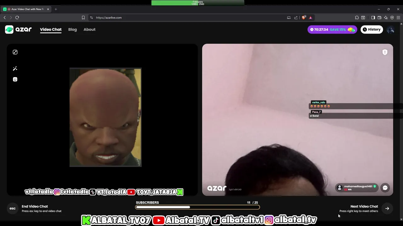
Task: Click the next chat arrow button
Action: pyautogui.click(x=387, y=208)
